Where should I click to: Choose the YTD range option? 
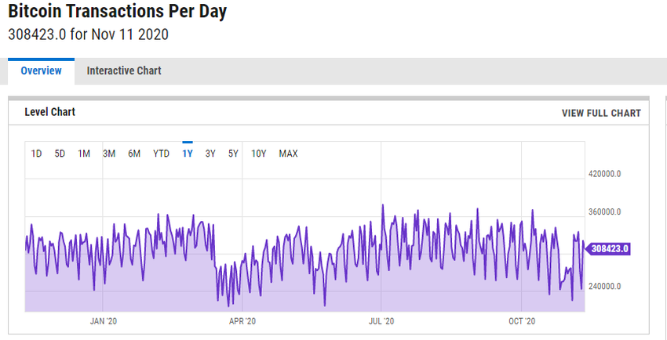coord(161,154)
